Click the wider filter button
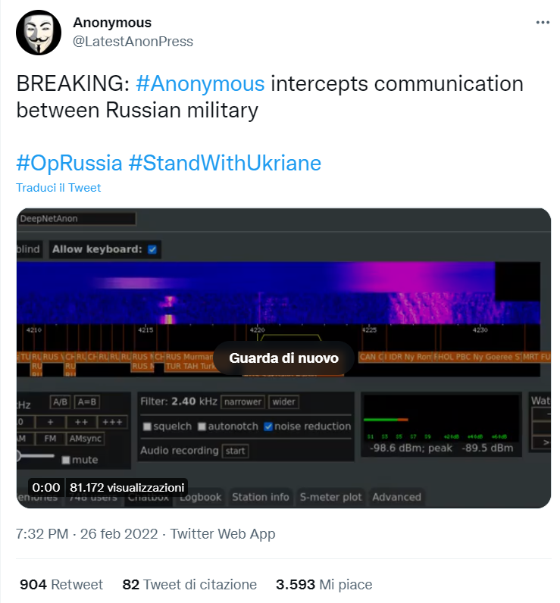This screenshot has width=560, height=603. point(283,401)
